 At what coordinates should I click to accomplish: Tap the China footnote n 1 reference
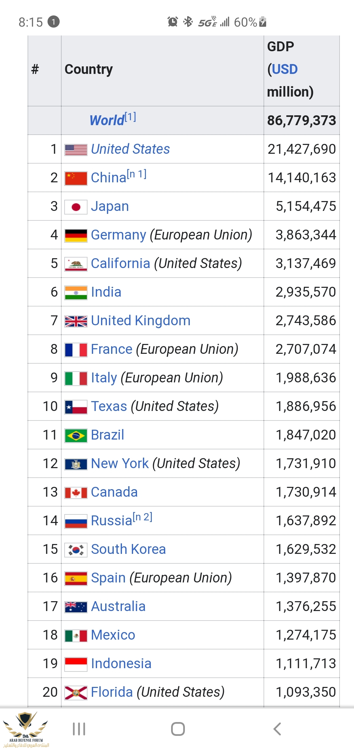[137, 174]
